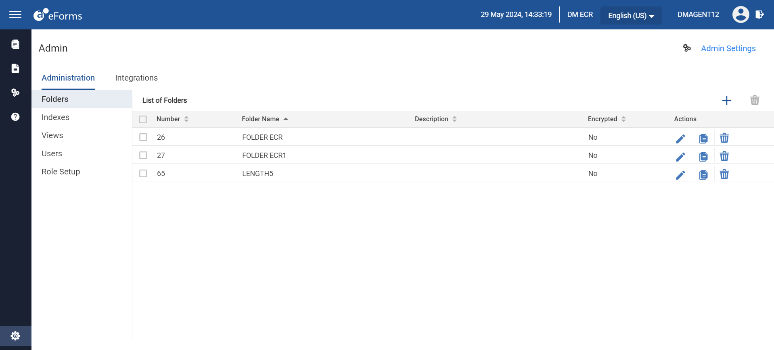Image resolution: width=774 pixels, height=350 pixels.
Task: Click the date and time display
Action: pos(516,14)
